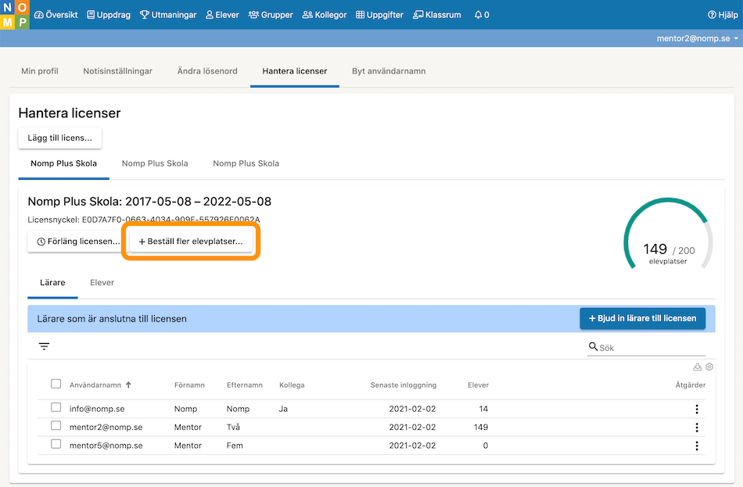Open Hjälp in the top bar
This screenshot has width=743, height=487.
pos(723,15)
